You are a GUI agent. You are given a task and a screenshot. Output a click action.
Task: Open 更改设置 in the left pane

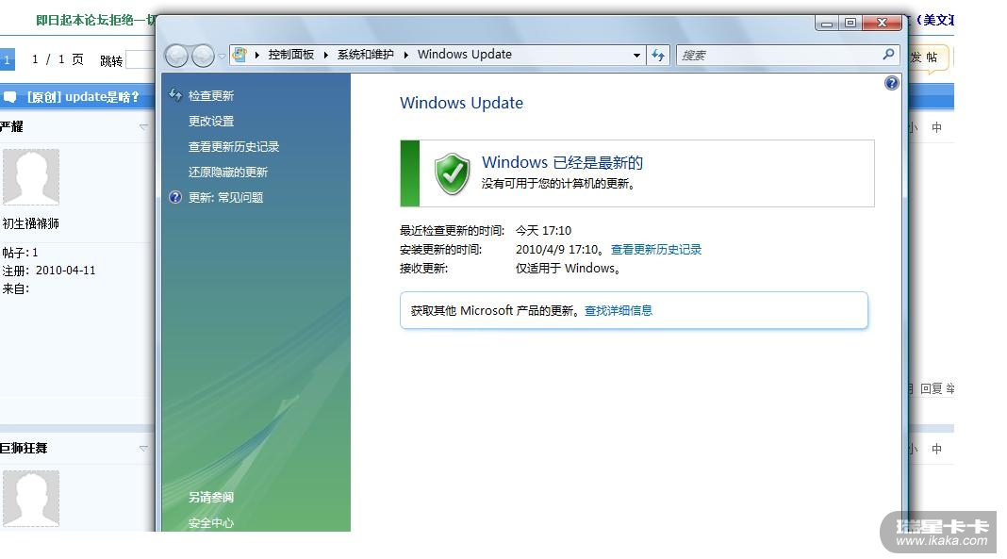[210, 122]
